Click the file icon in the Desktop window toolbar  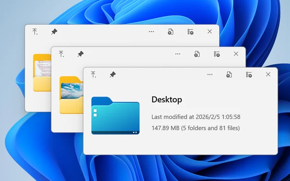(229, 75)
